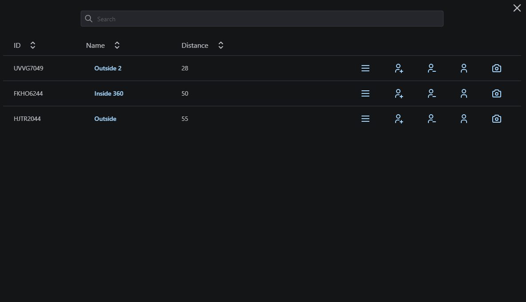Add user to Outside 2 camera
526x302 pixels.
click(399, 68)
